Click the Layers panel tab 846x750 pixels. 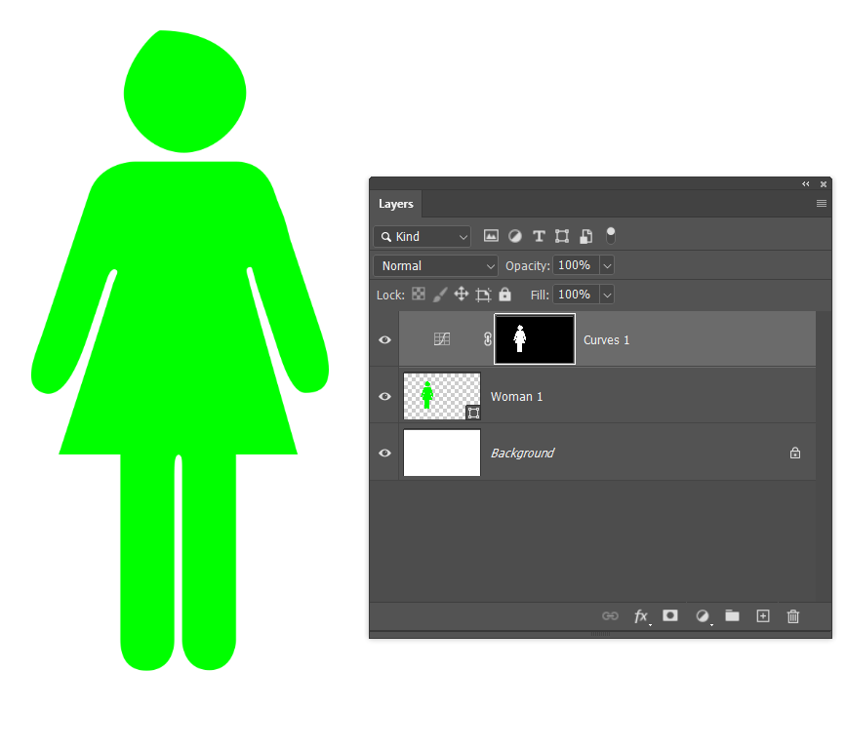click(395, 204)
